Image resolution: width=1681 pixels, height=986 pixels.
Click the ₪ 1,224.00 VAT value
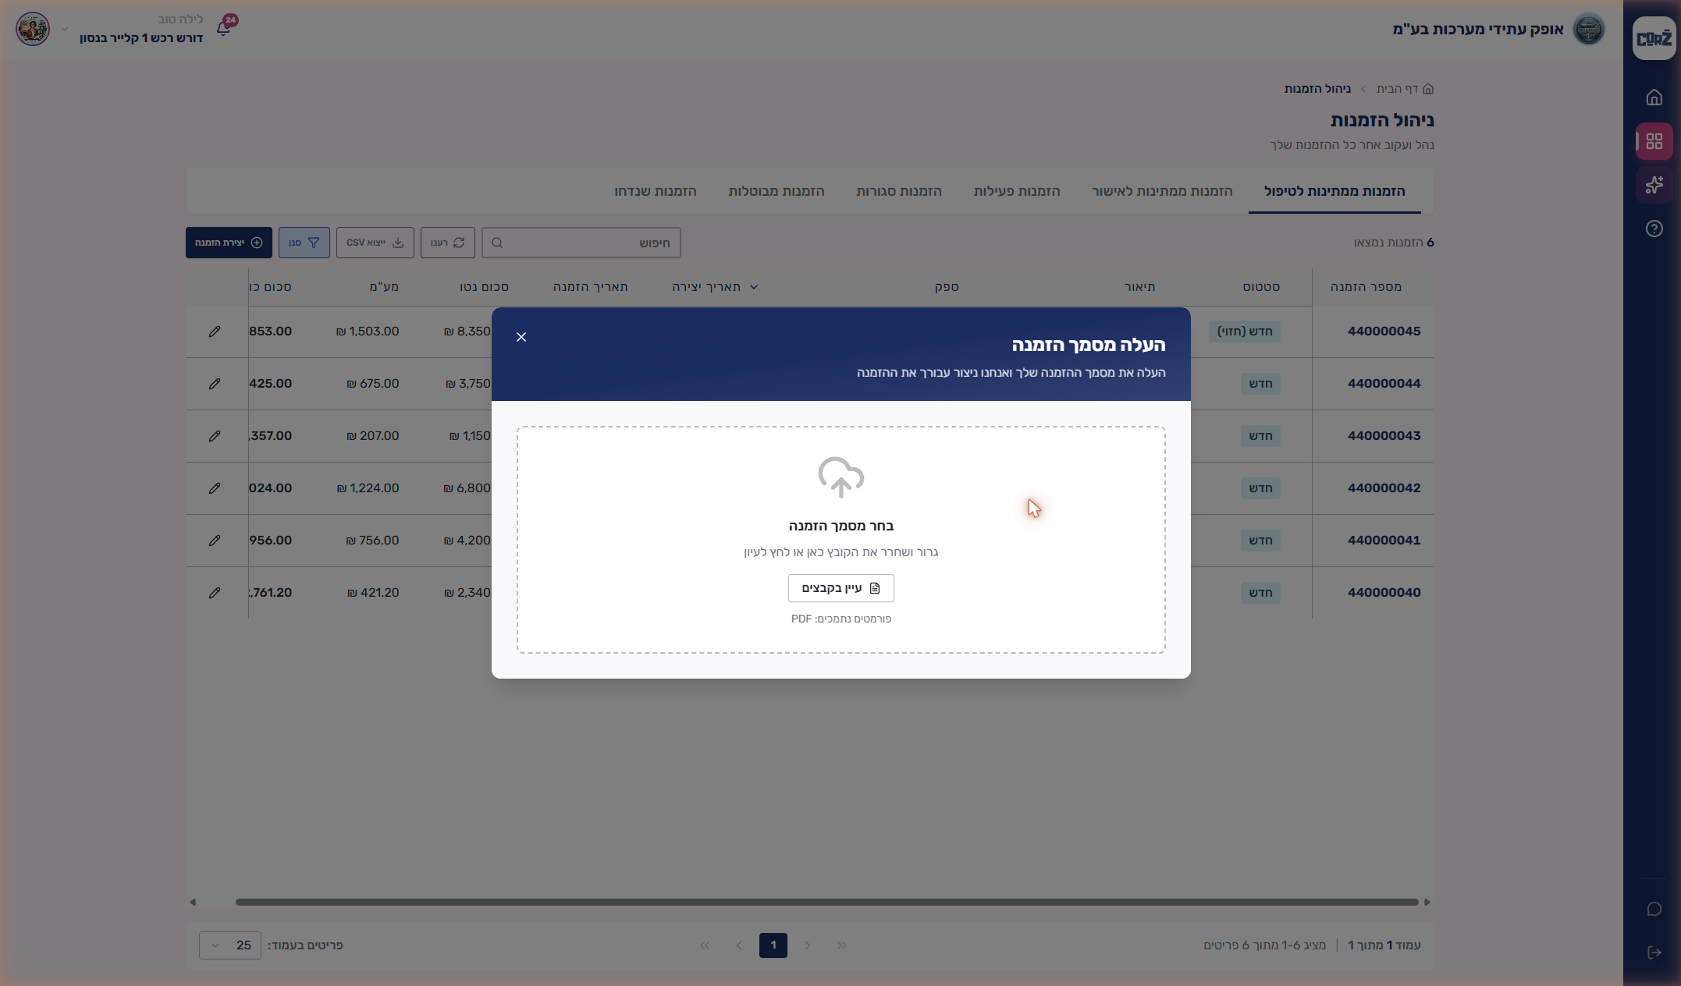[368, 488]
